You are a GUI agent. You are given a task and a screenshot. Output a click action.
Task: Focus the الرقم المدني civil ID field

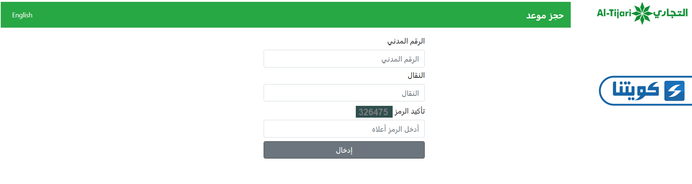(344, 59)
